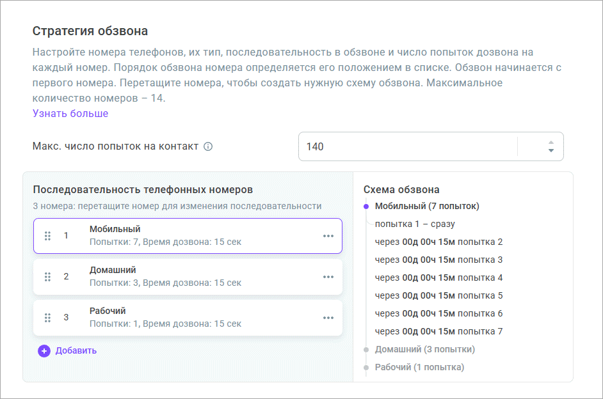Image resolution: width=603 pixels, height=399 pixels.
Task: Open three-dot menu for Мобильный
Action: pos(328,236)
